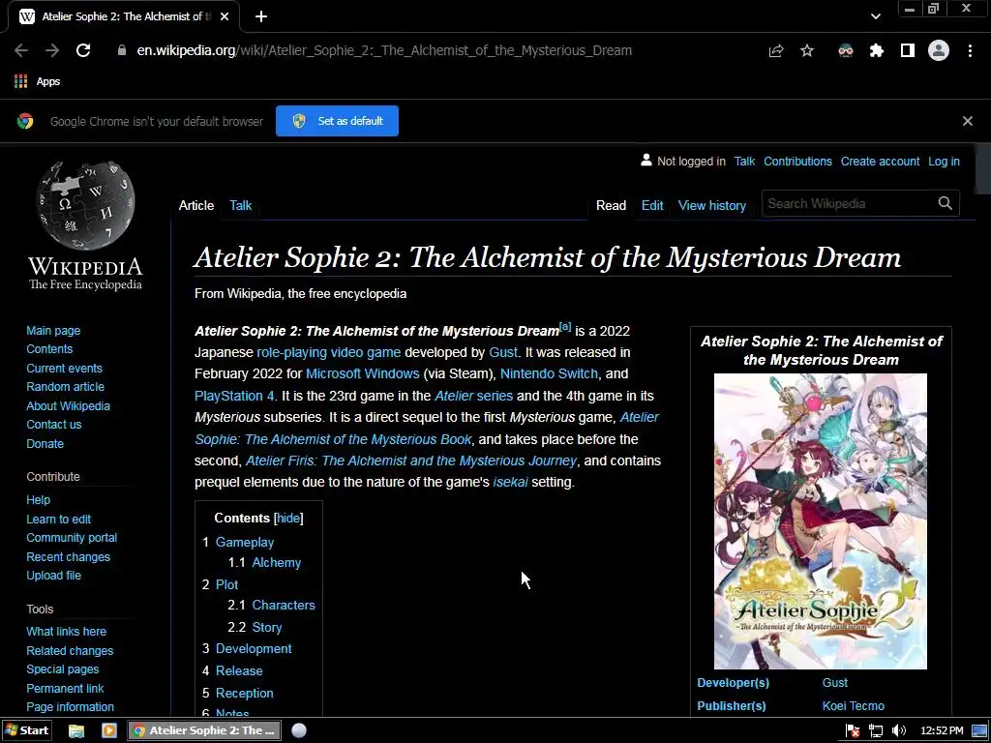Image resolution: width=991 pixels, height=743 pixels.
Task: Open the file explorer taskbar icon
Action: [76, 731]
